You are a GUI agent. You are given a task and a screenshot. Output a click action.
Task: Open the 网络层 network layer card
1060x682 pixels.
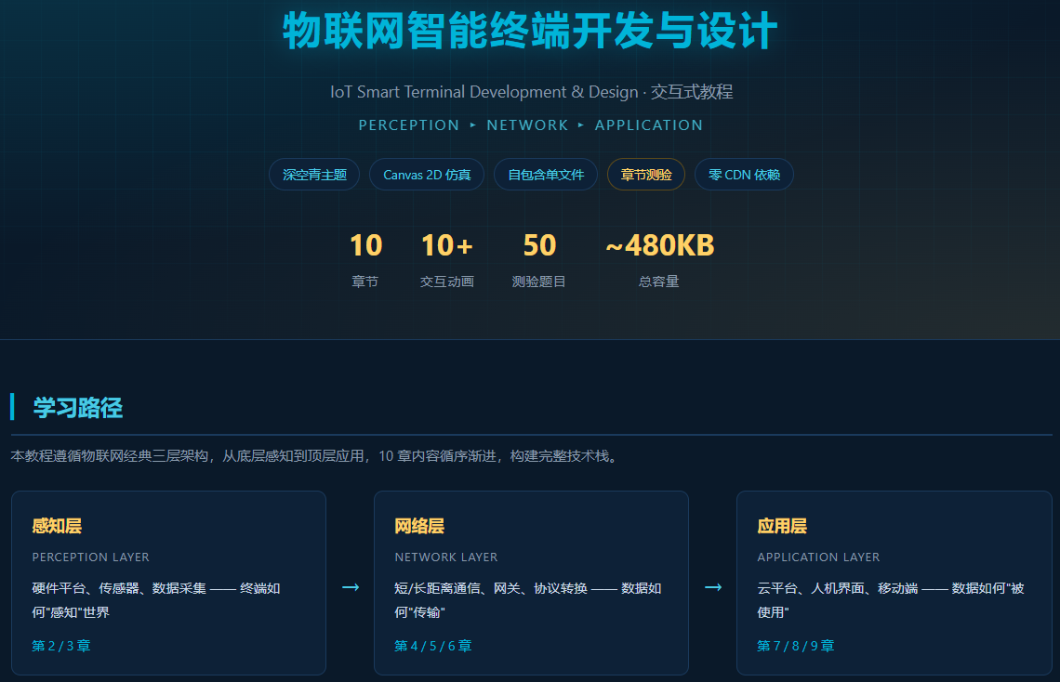pos(531,583)
